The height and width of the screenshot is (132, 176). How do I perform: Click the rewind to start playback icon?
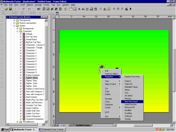point(114,9)
